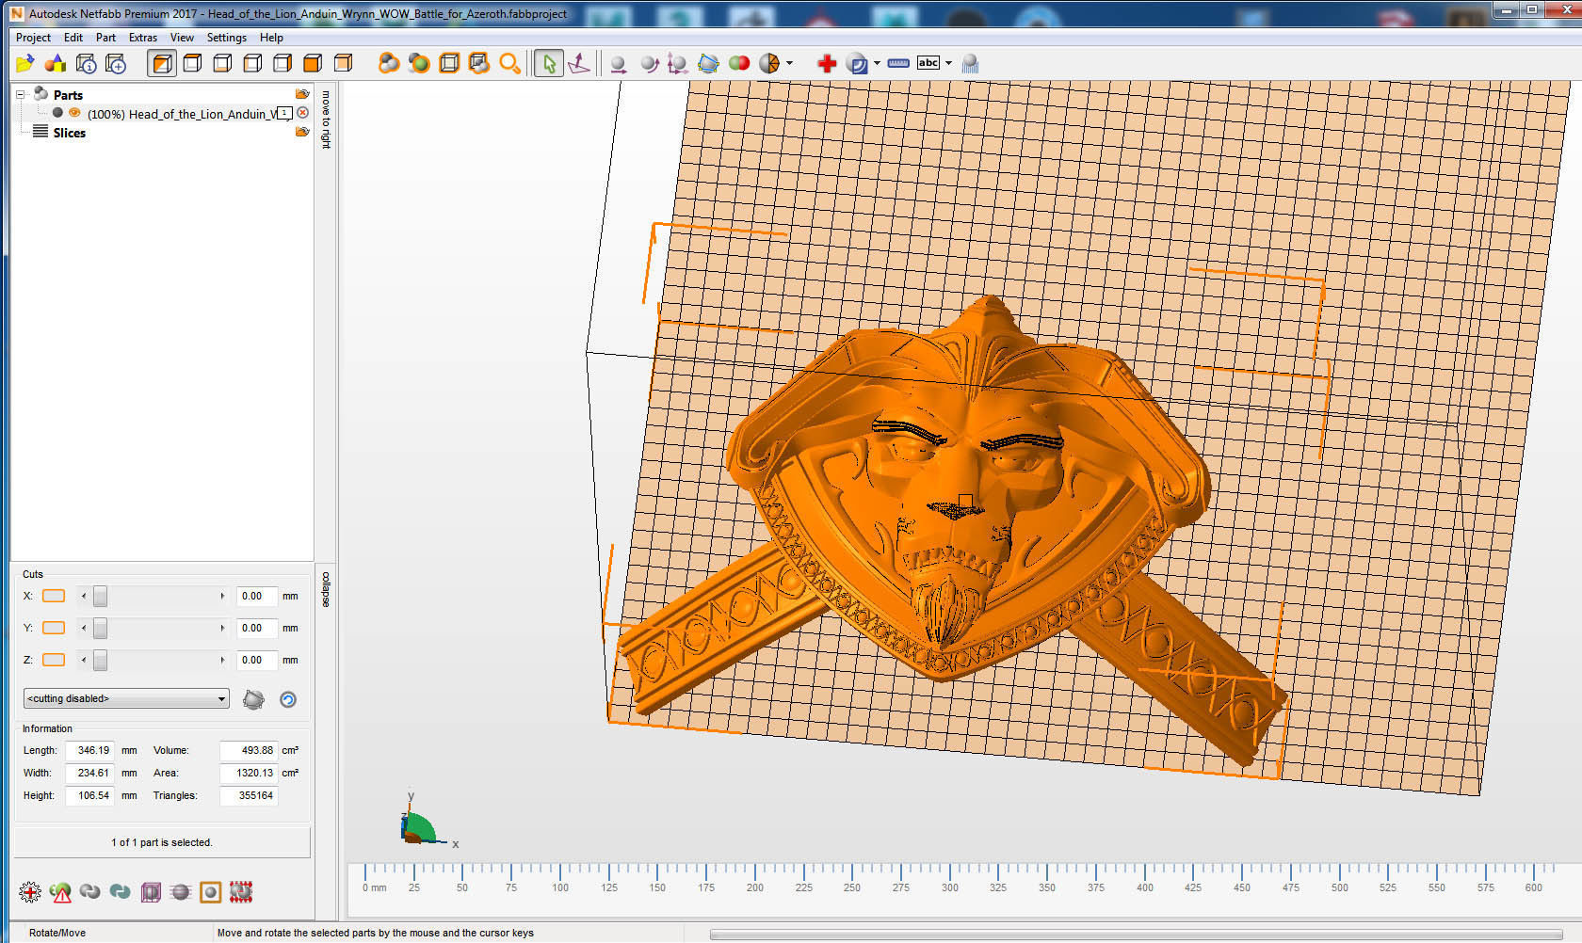Select the Slices tree item
Screen dimensions: 1582x943
point(69,133)
